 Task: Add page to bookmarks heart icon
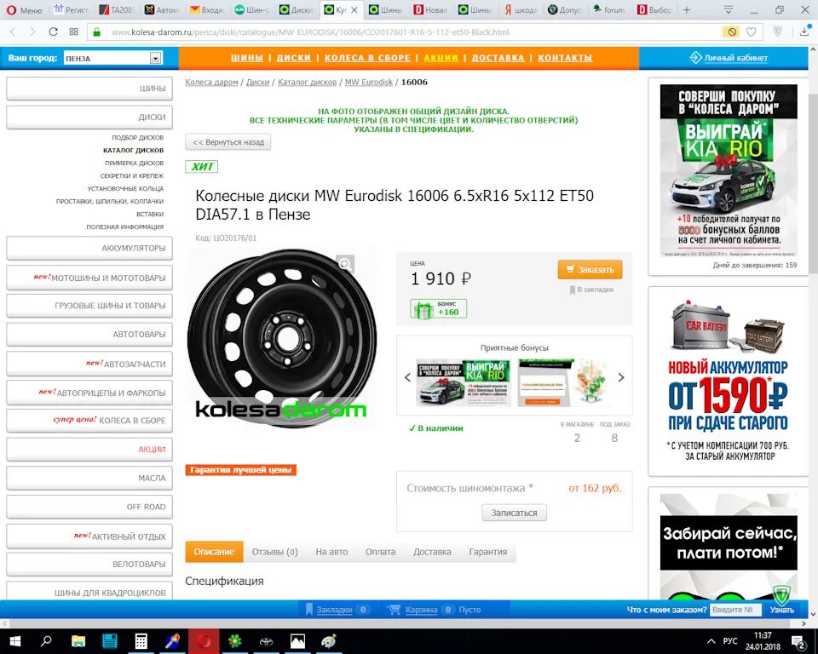(x=751, y=32)
